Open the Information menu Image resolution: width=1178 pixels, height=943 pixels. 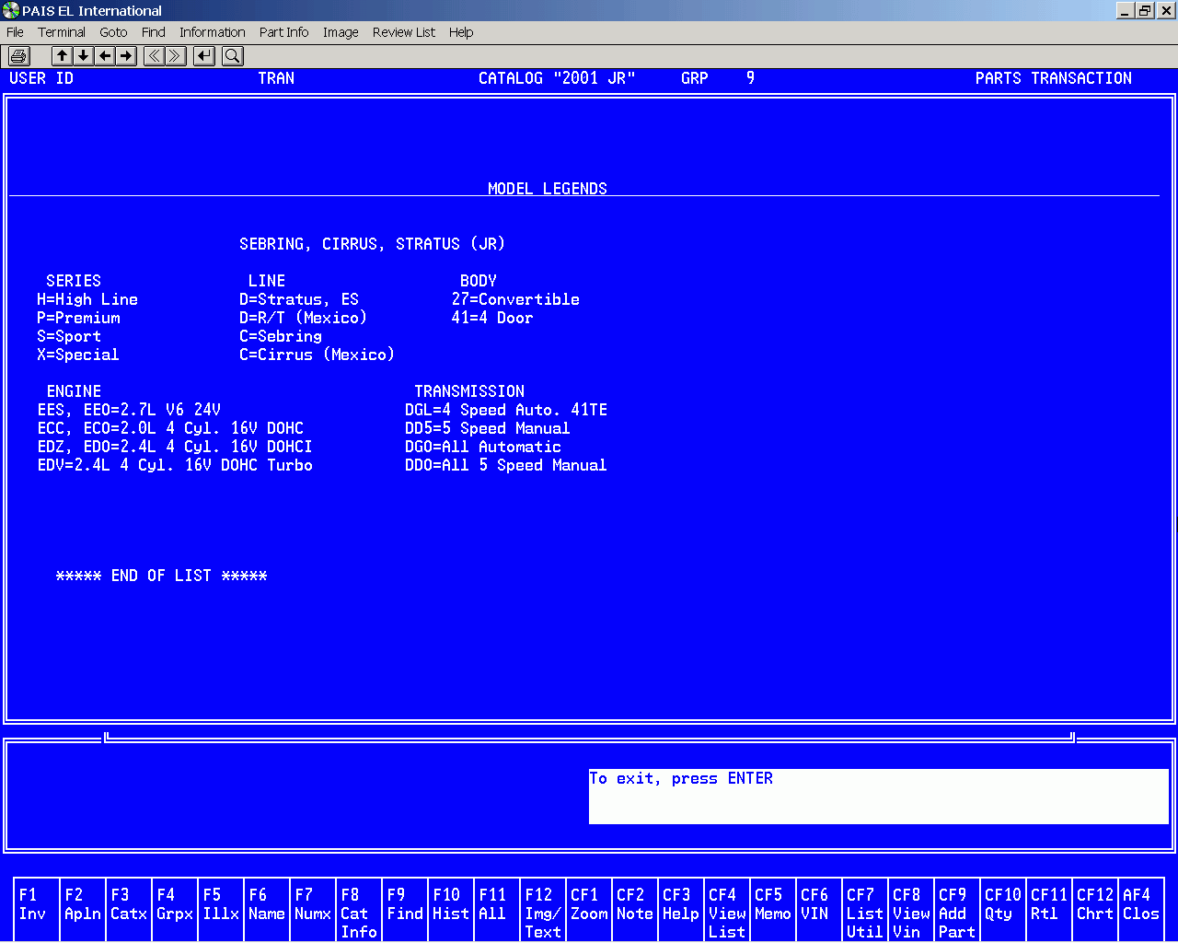click(x=212, y=32)
